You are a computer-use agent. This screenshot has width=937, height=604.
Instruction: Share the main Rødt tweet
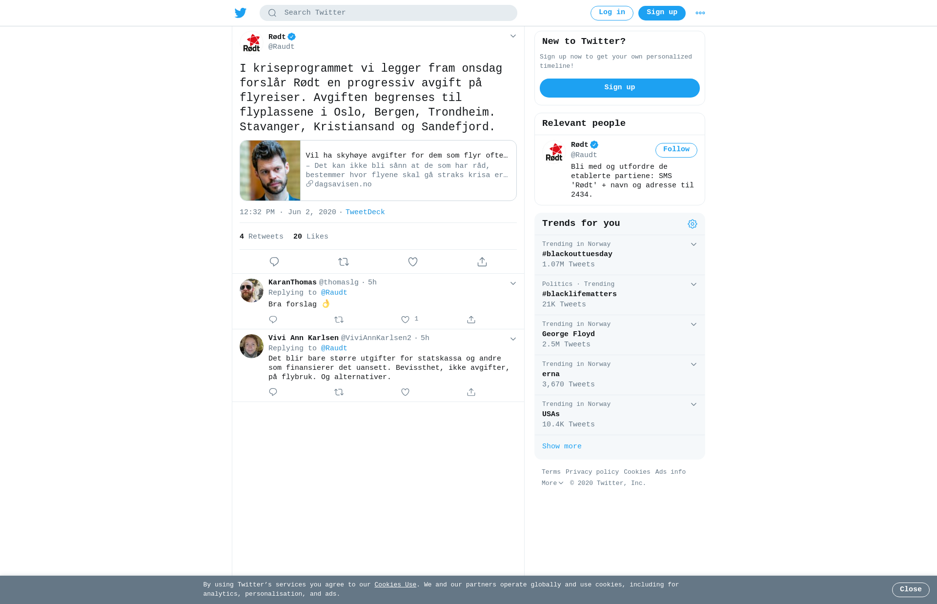[x=482, y=262]
